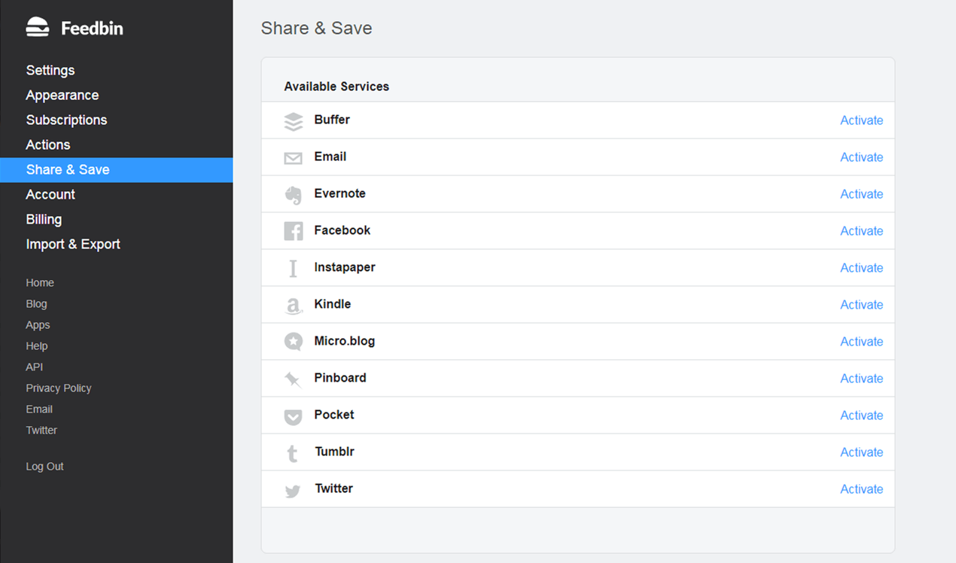
Task: Activate the Buffer sharing service
Action: point(861,120)
